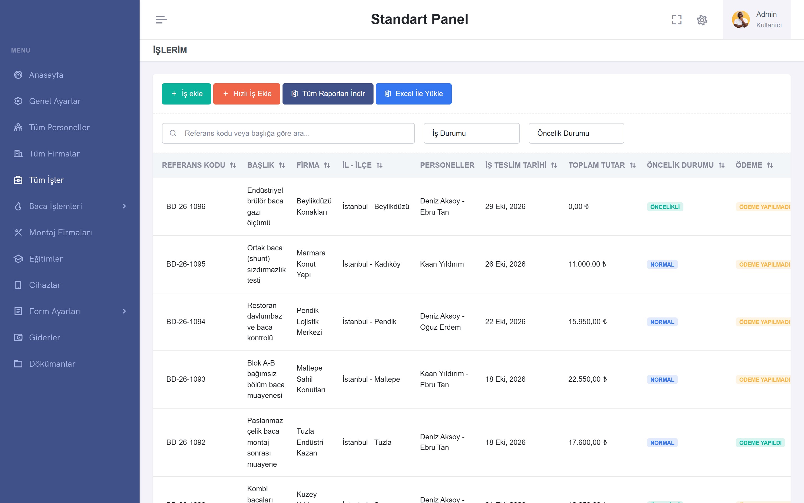
Task: Download all reports with Tüm Raporları İndir
Action: coord(328,94)
